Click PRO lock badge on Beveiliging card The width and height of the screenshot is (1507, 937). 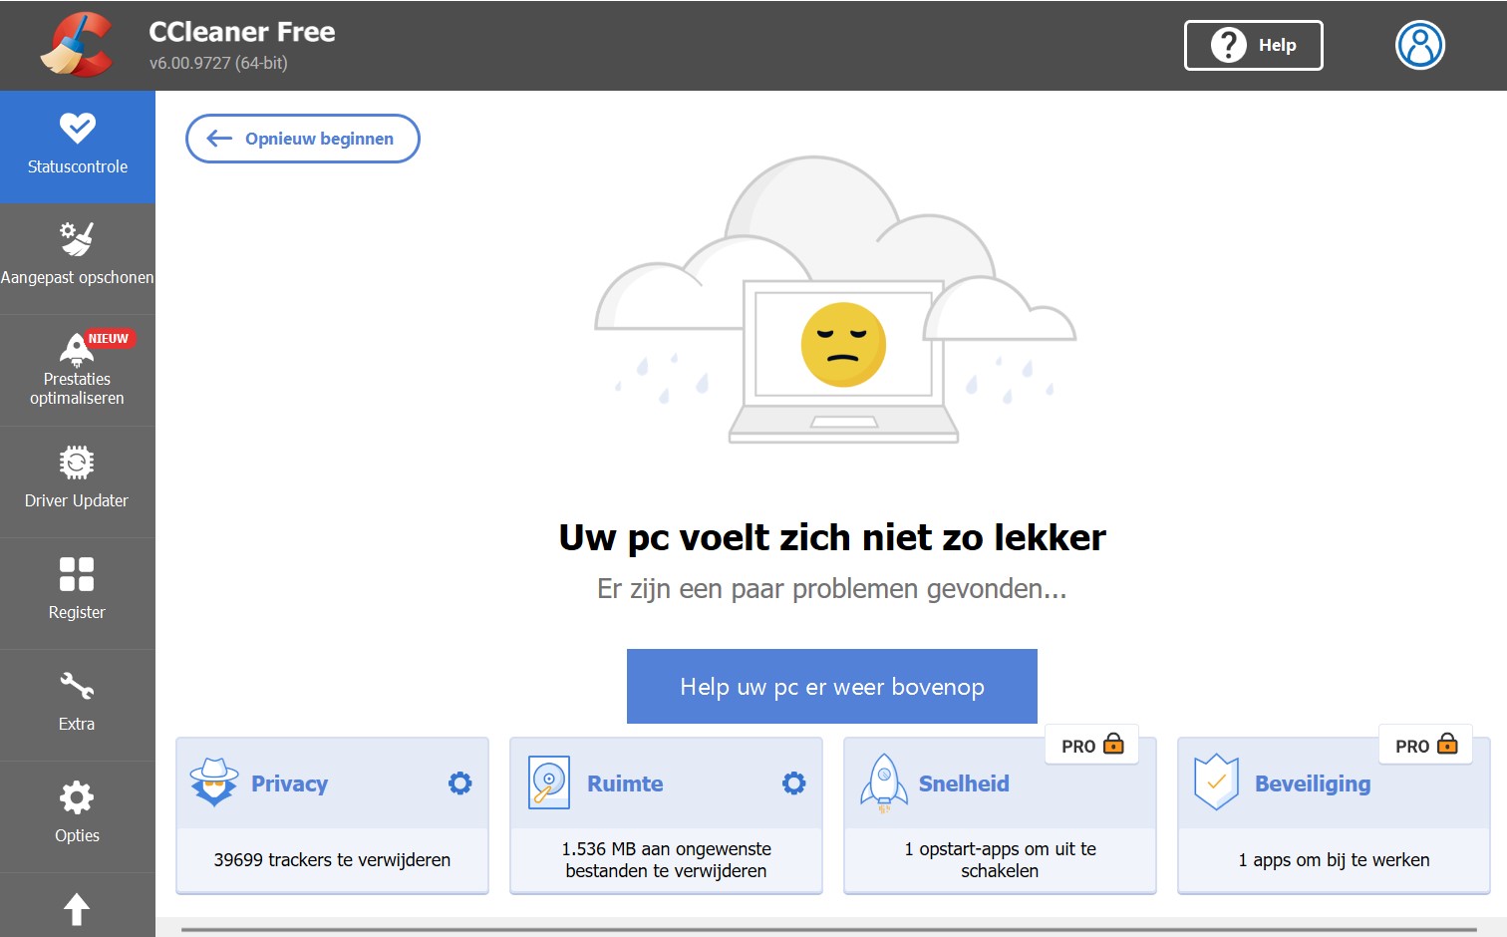click(1426, 746)
